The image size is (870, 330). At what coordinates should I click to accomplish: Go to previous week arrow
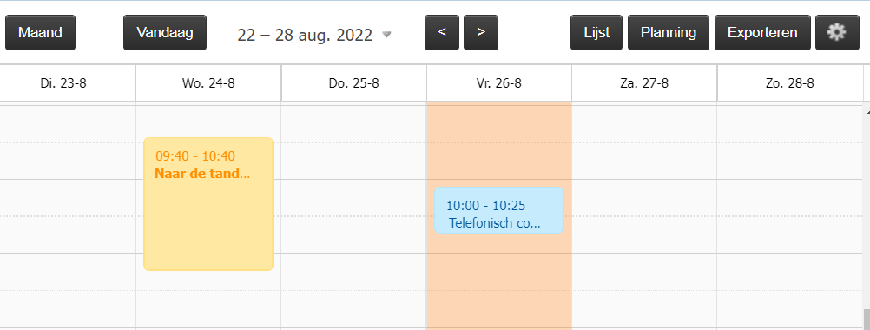(x=442, y=33)
